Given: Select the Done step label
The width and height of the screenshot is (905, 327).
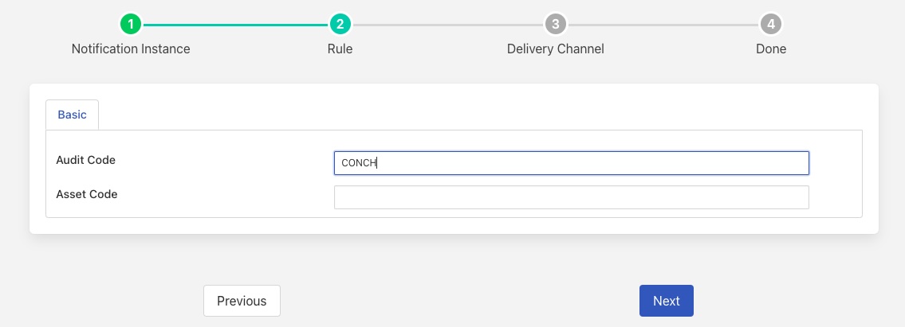Looking at the screenshot, I should tap(770, 49).
